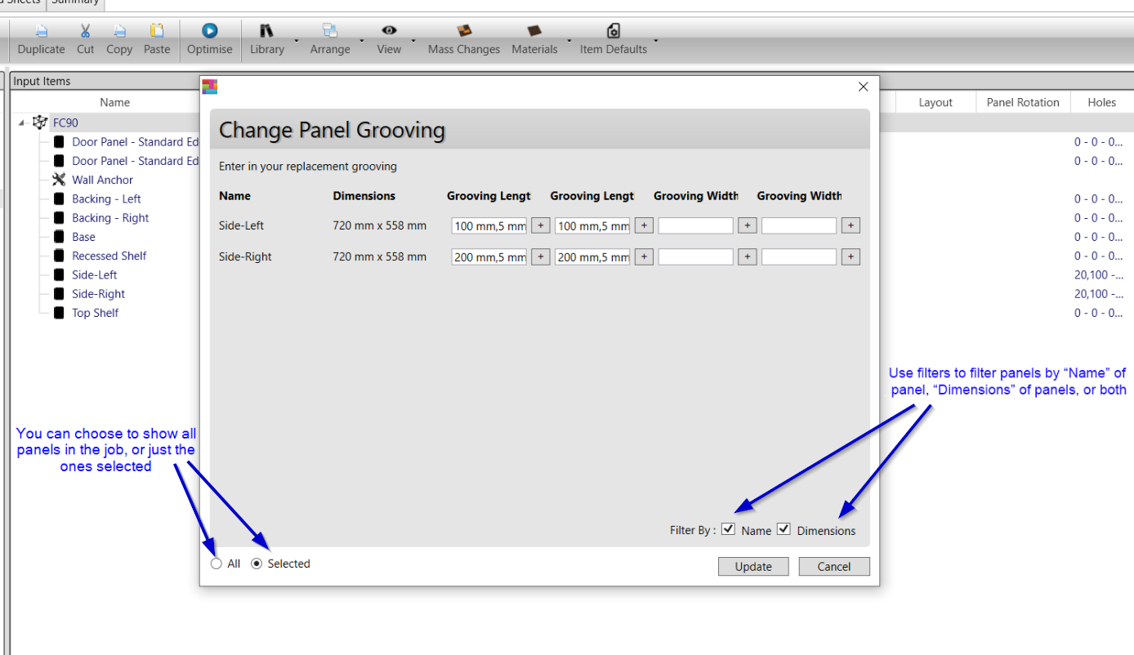Image resolution: width=1134 pixels, height=655 pixels.
Task: Click the Holes value in the Side-Left row
Action: click(1099, 275)
